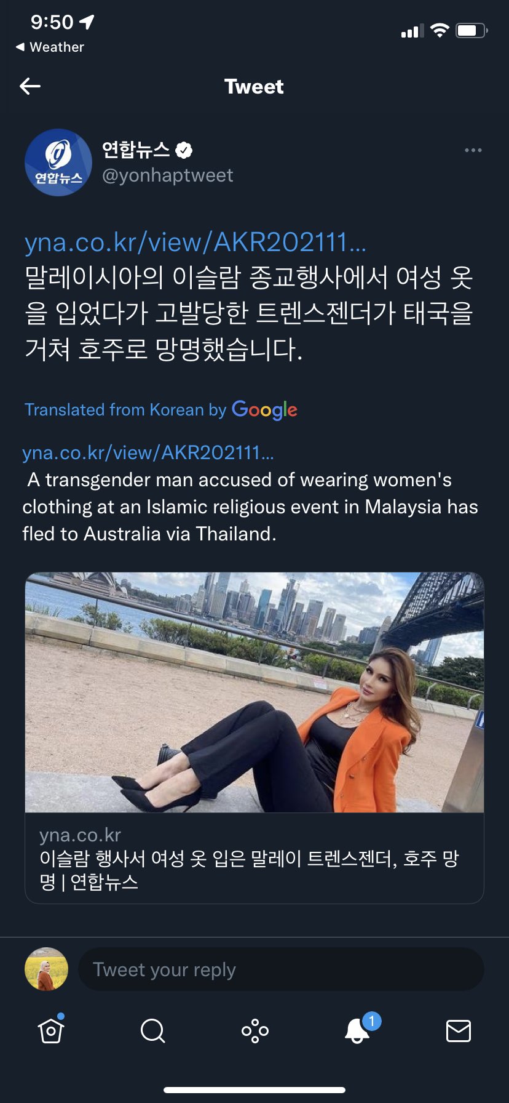
Task: Open the tweet's three-dot more menu
Action: coord(473,150)
